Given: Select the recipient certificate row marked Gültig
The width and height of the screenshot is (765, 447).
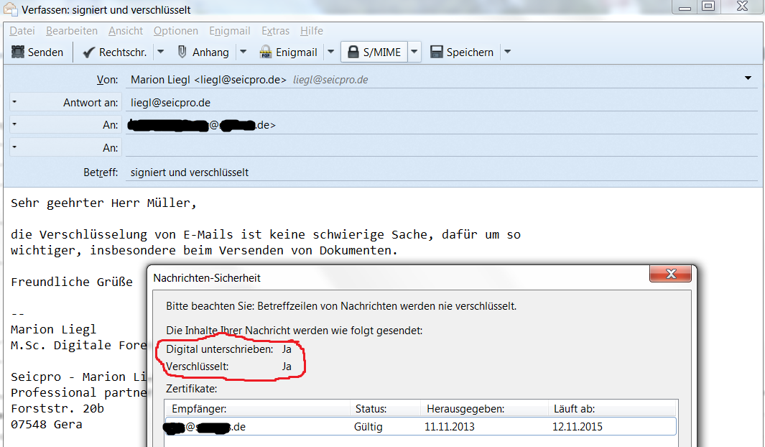Looking at the screenshot, I should tap(419, 427).
